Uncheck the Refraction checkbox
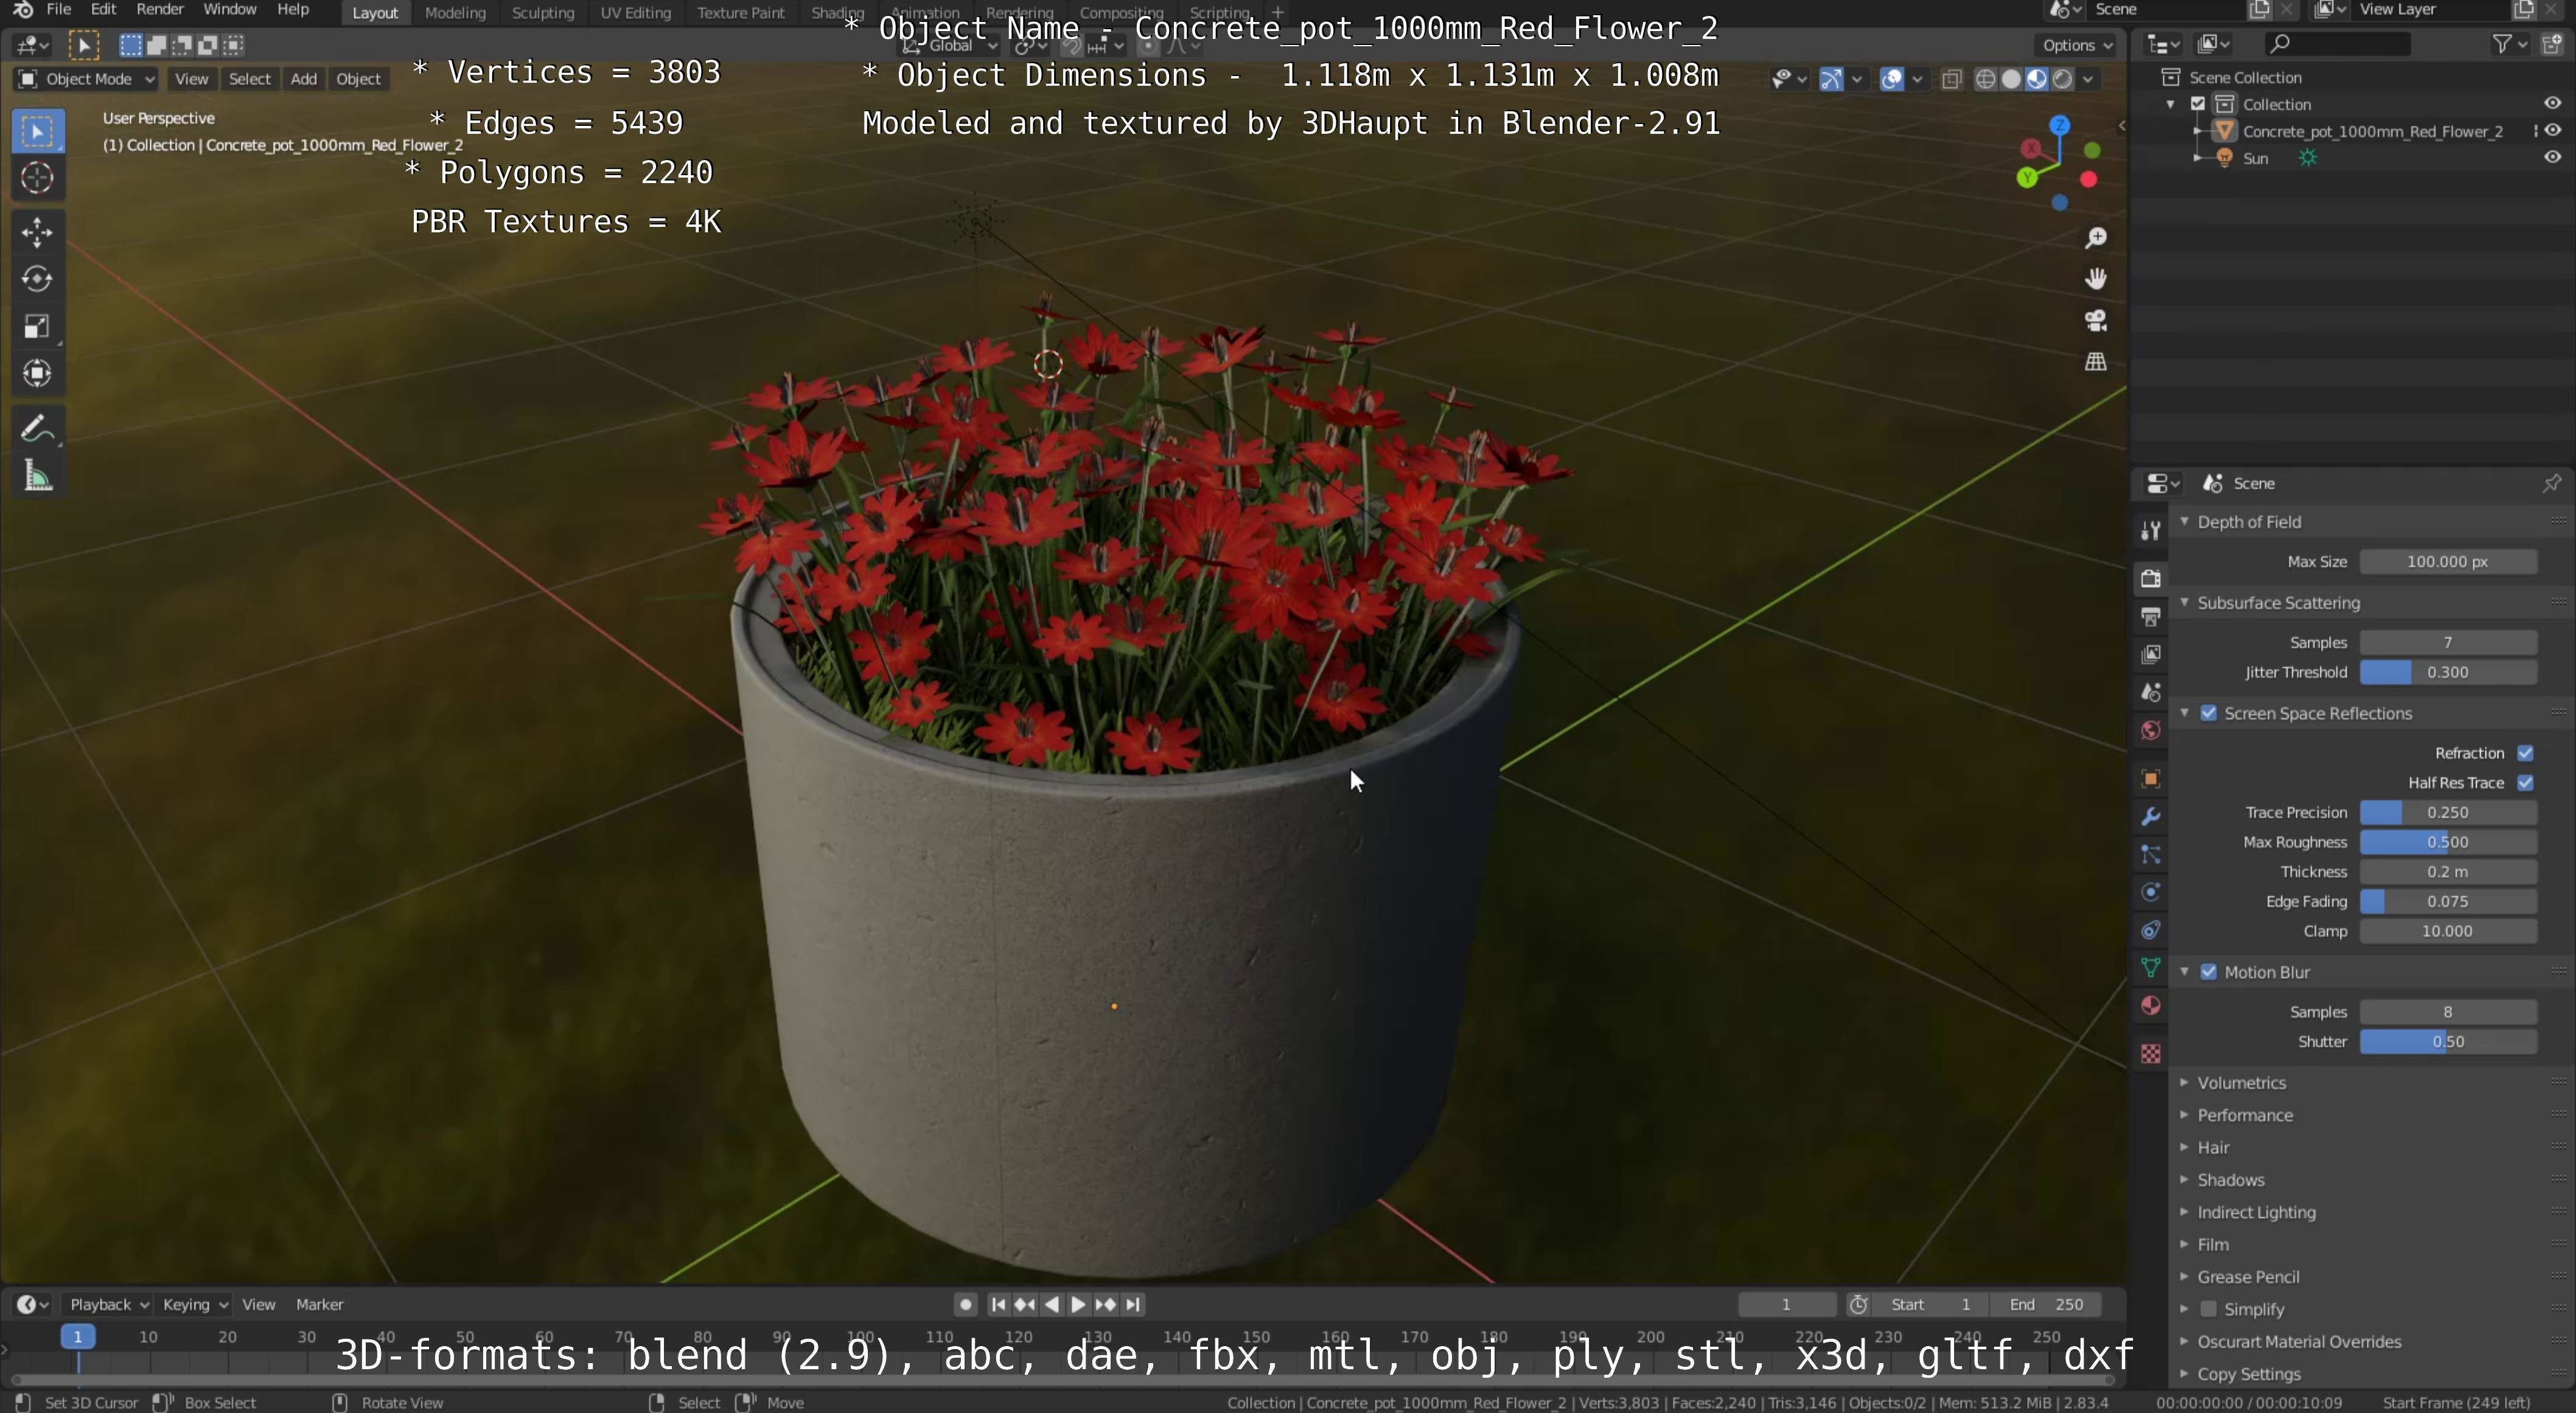 (x=2525, y=754)
